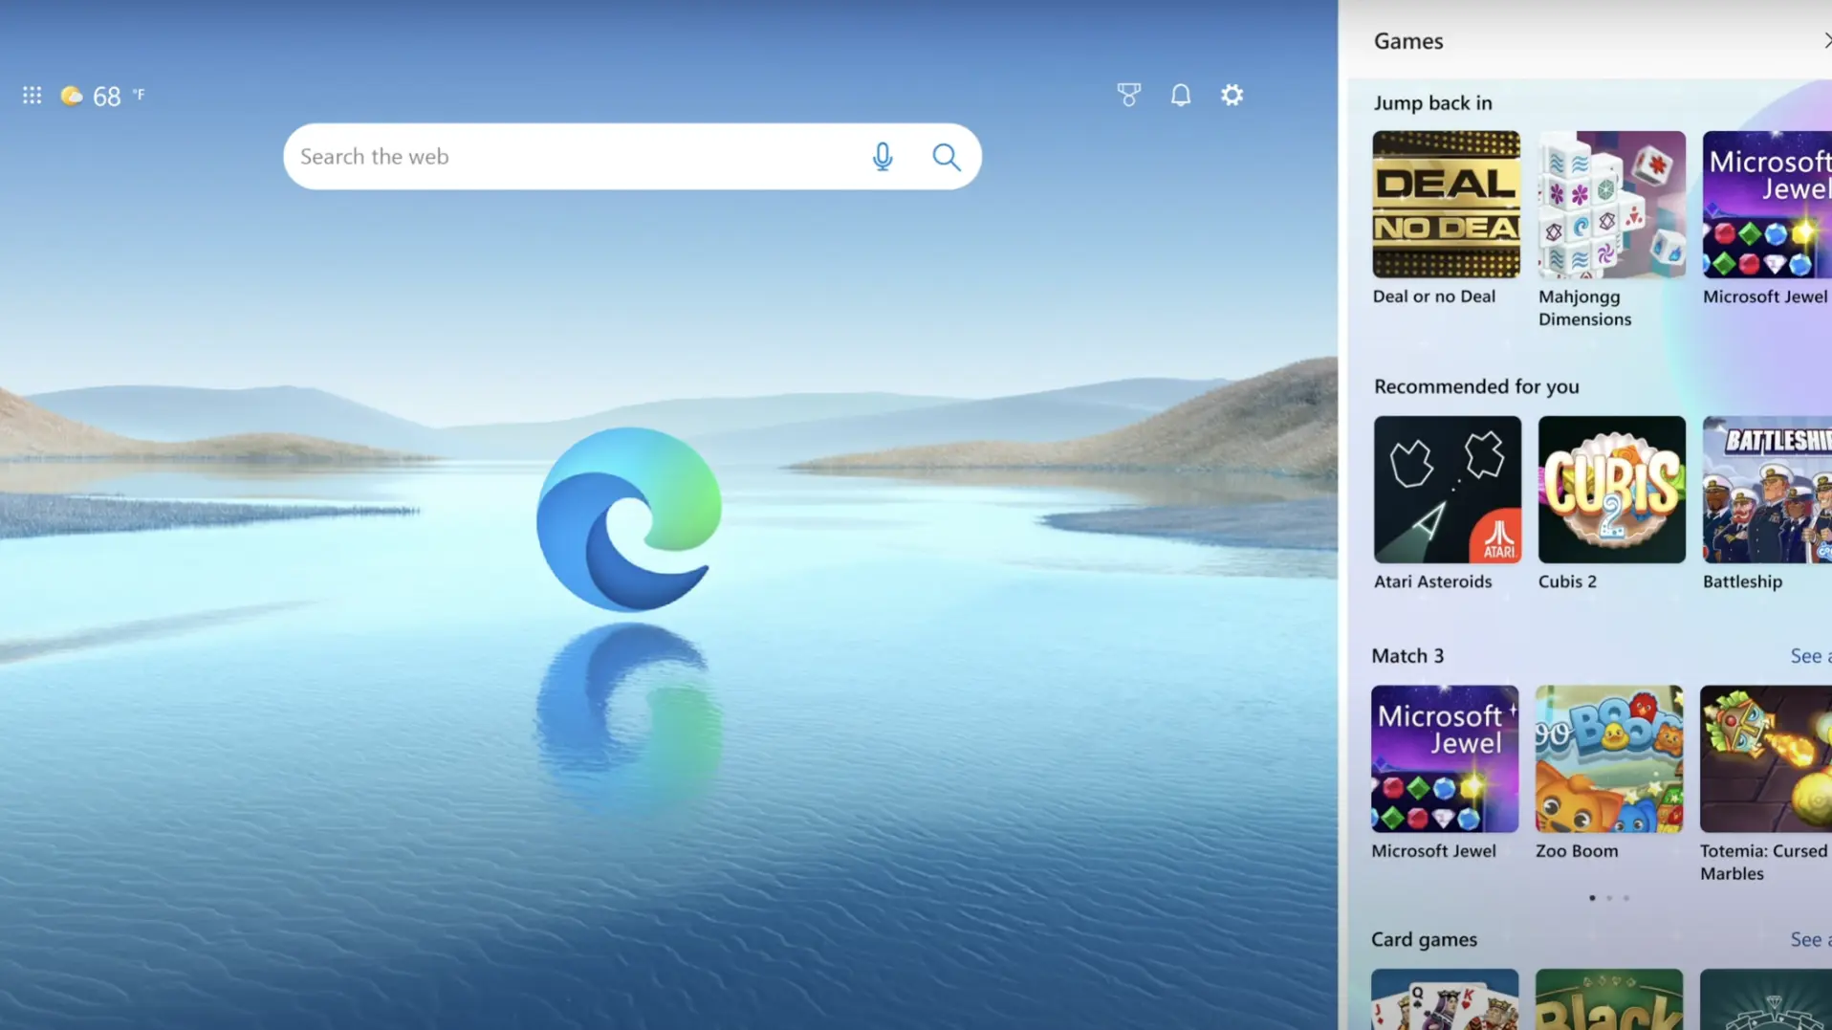Click See all link for Match 3

(x=1811, y=655)
